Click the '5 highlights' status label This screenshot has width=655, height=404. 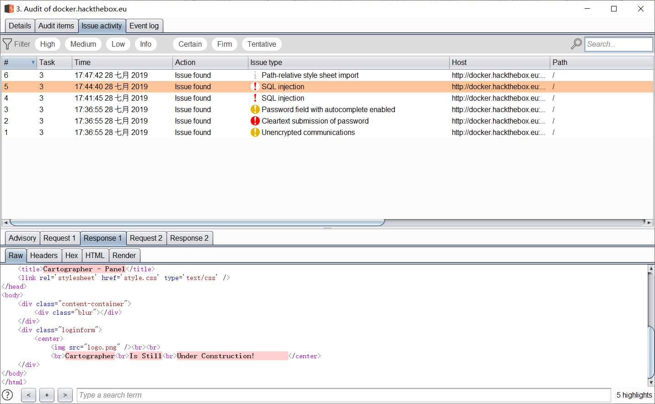634,395
